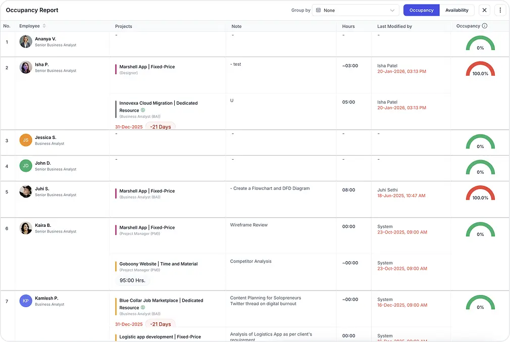Open the three-dot more options menu

click(x=500, y=10)
